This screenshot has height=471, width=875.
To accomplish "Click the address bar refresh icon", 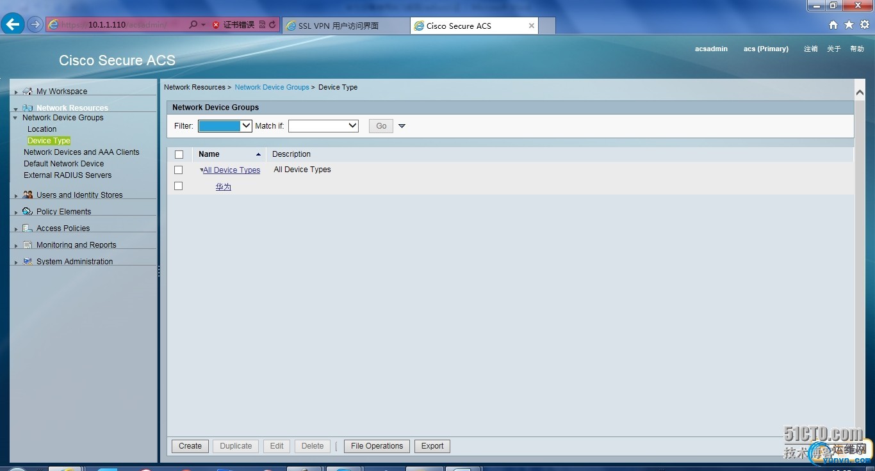I will (273, 25).
